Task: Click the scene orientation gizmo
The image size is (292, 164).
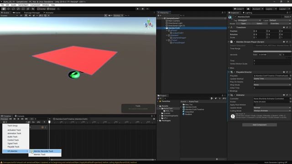Action: pyautogui.click(x=149, y=24)
